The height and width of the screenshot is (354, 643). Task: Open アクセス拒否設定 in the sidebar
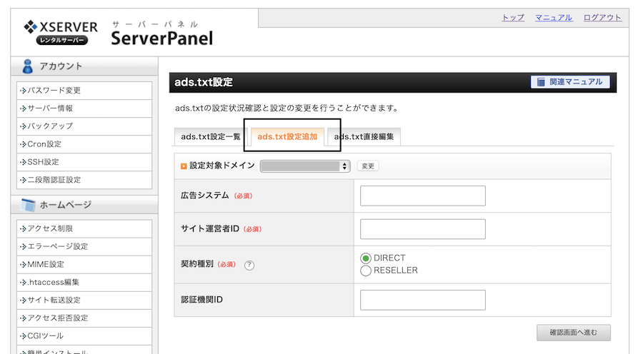coord(84,318)
